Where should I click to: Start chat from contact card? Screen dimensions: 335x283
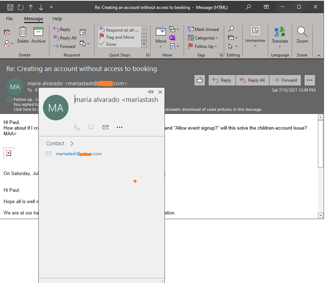[x=91, y=127]
